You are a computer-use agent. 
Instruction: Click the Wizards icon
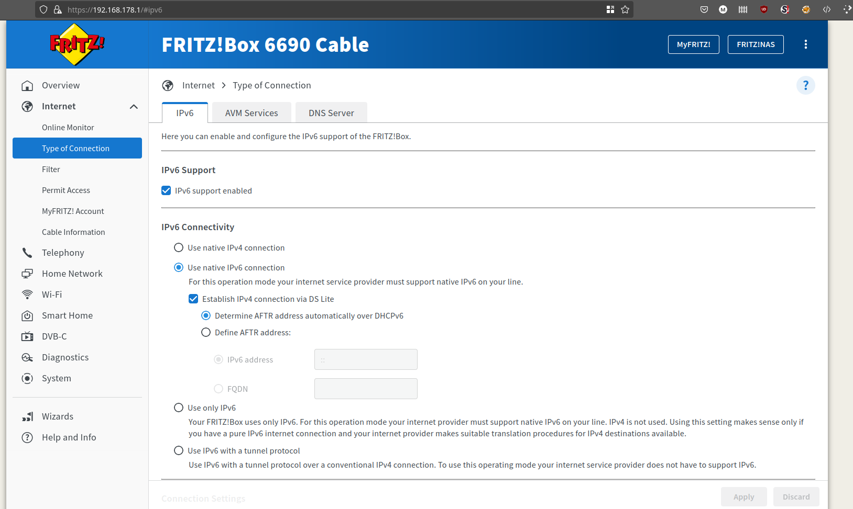click(27, 416)
